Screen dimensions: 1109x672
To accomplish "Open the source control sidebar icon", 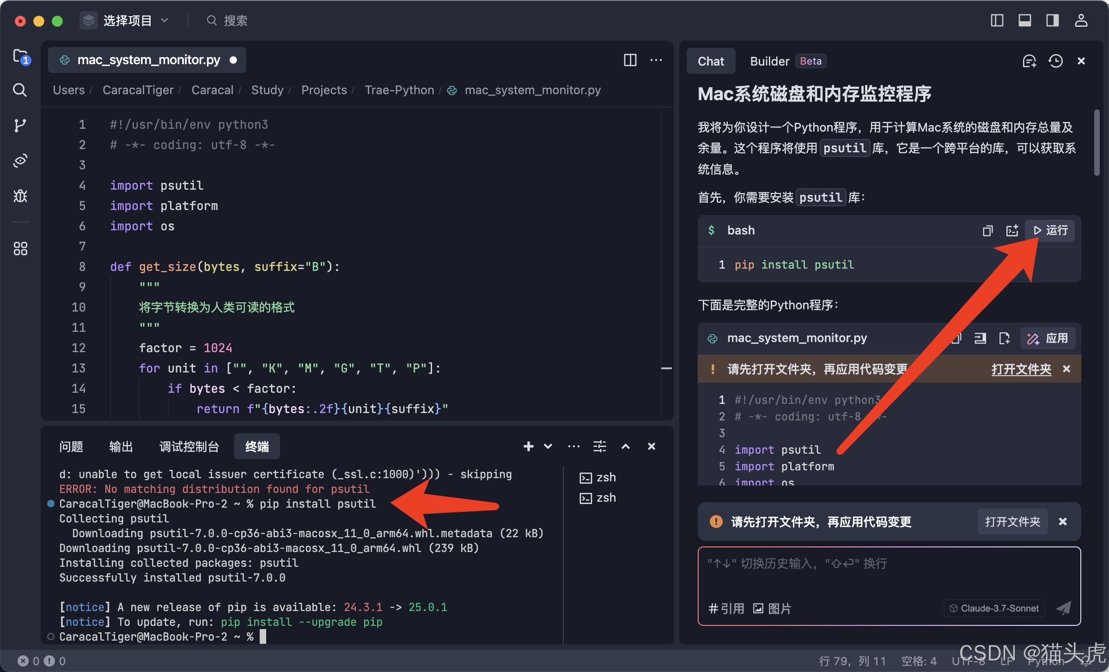I will (20, 125).
